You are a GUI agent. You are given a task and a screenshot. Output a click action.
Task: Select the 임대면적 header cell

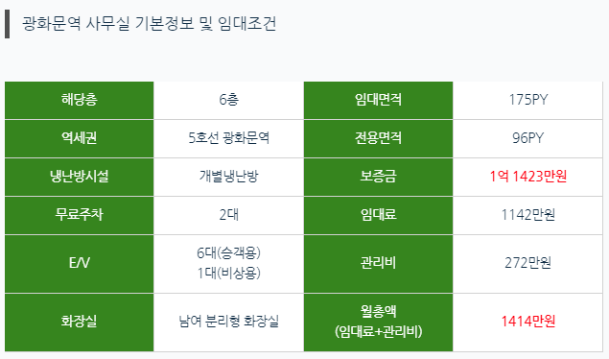pyautogui.click(x=378, y=100)
